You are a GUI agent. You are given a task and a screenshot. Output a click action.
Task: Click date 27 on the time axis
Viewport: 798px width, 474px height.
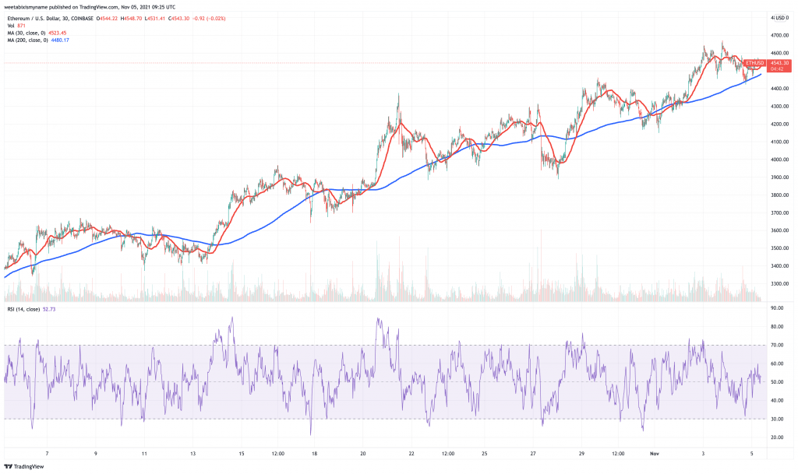(x=533, y=454)
